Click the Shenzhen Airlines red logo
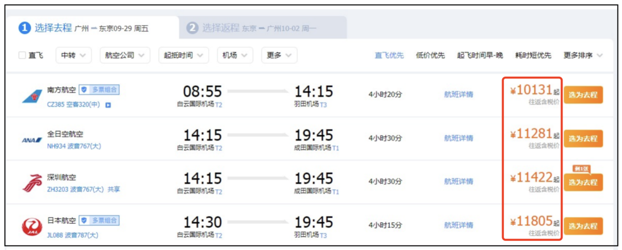This screenshot has width=622, height=250. 32,183
